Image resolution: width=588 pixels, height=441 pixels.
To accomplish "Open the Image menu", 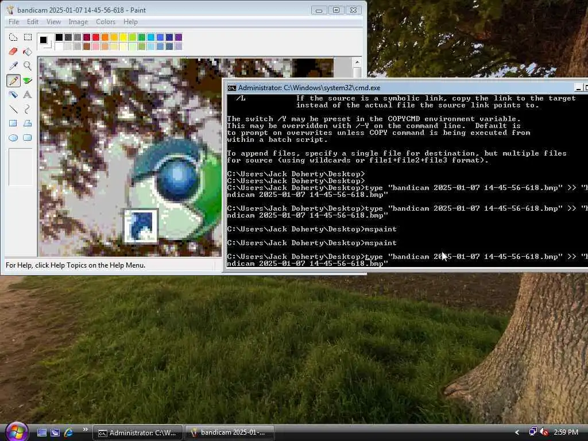I will [78, 22].
